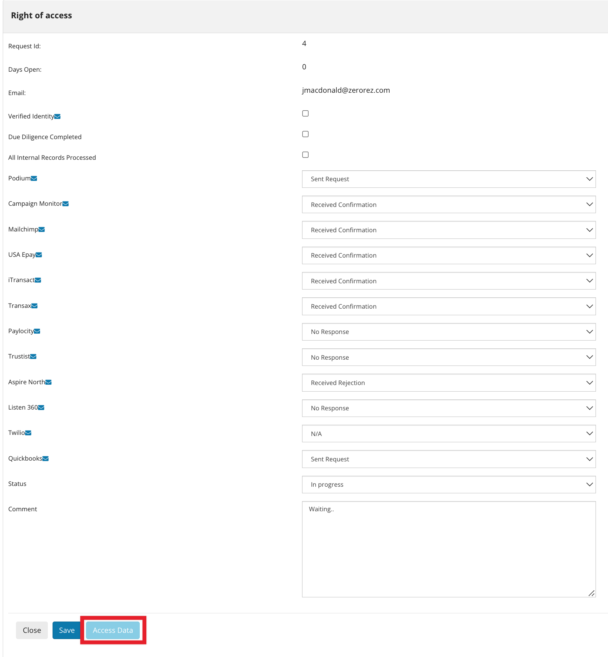Open the Quickbooks Sent Request dropdown

point(449,459)
